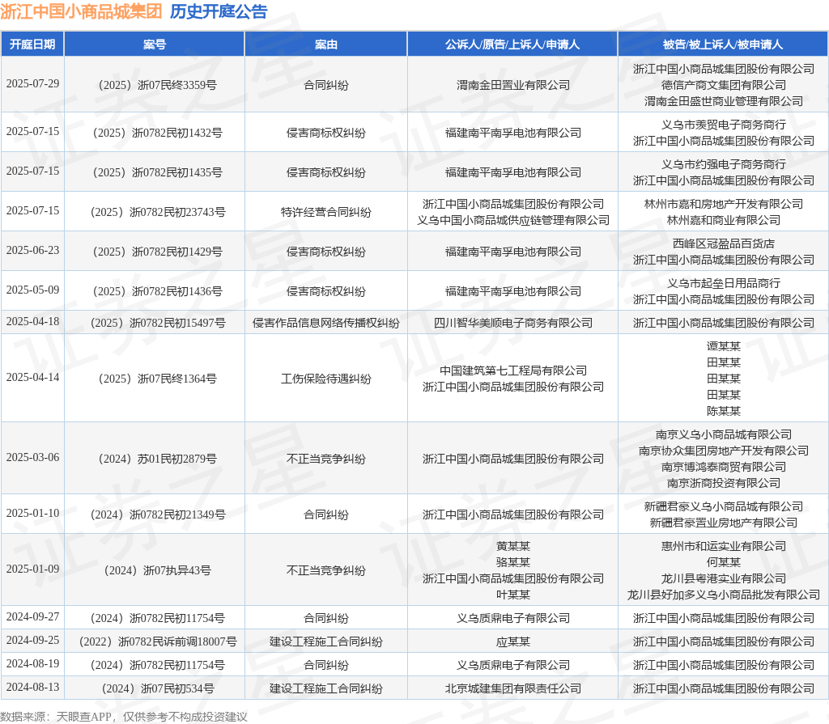This screenshot has height=724, width=829.
Task: Click plaintiff 义乌中国小商品城供应链管理有限公司
Action: coord(512,220)
